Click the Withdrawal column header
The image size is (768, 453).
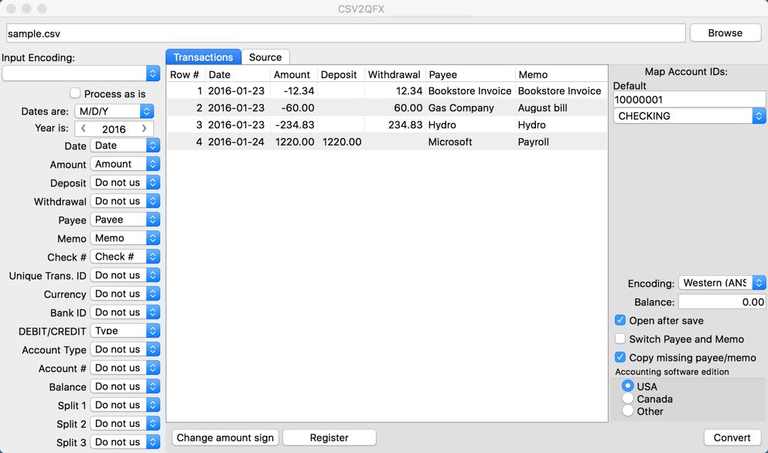(x=394, y=74)
